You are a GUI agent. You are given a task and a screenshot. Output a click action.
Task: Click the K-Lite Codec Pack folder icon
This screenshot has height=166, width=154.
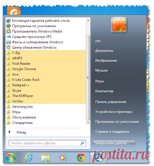[x=9, y=80]
